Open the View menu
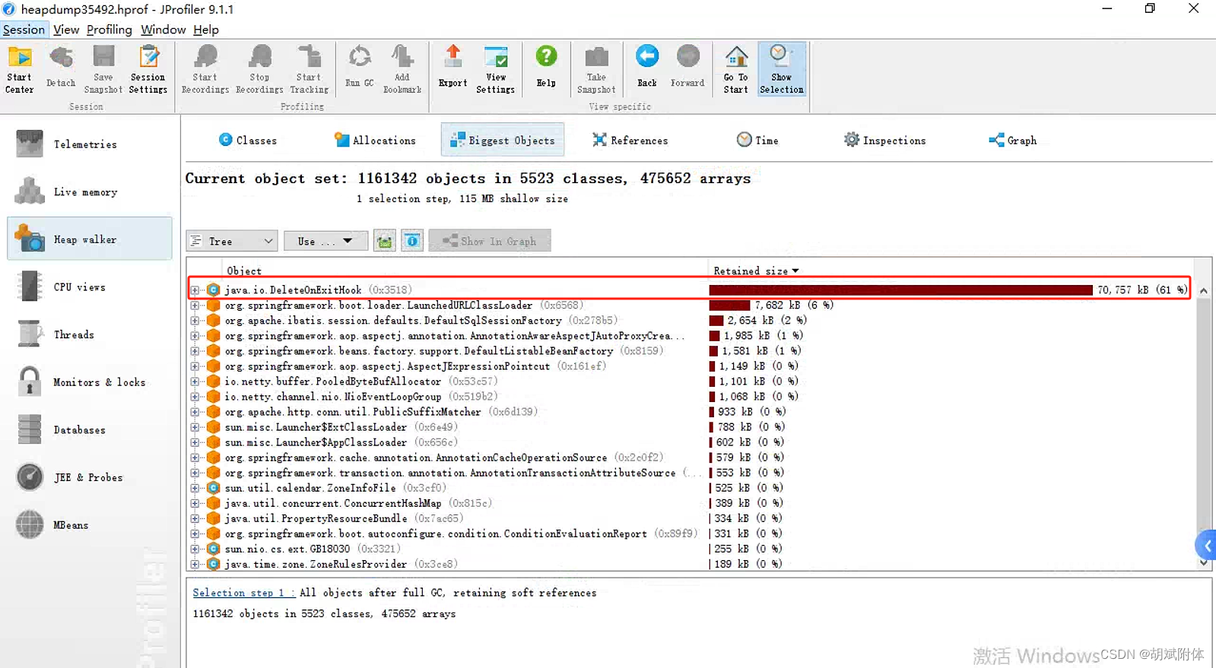1216x668 pixels. [66, 30]
